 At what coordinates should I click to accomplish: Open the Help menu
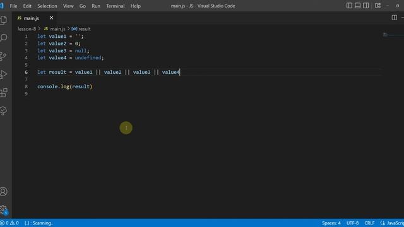coord(135,6)
